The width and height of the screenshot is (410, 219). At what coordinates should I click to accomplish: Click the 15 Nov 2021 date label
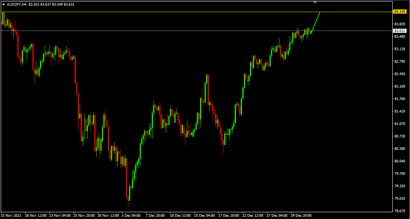click(x=12, y=216)
